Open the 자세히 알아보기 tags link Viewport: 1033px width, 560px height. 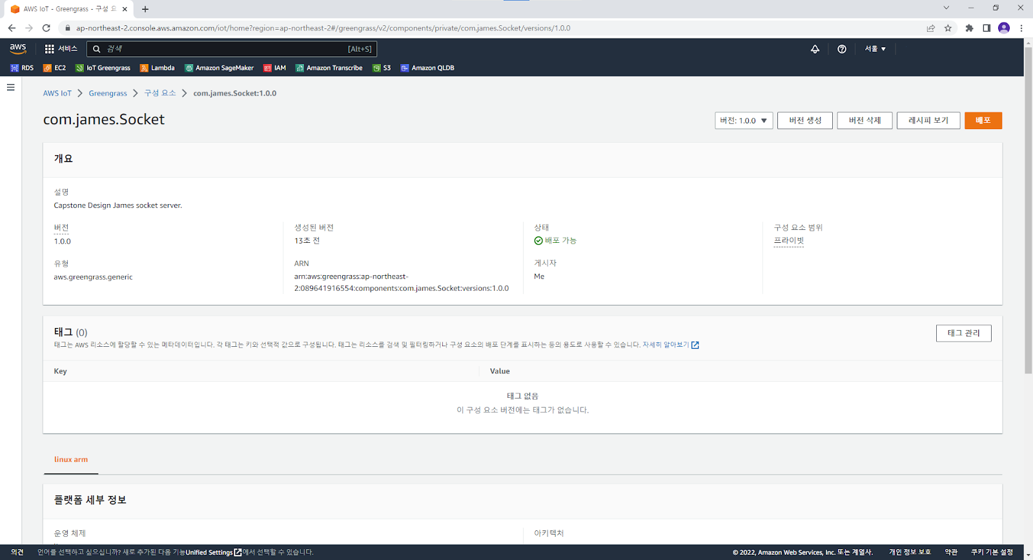click(666, 345)
